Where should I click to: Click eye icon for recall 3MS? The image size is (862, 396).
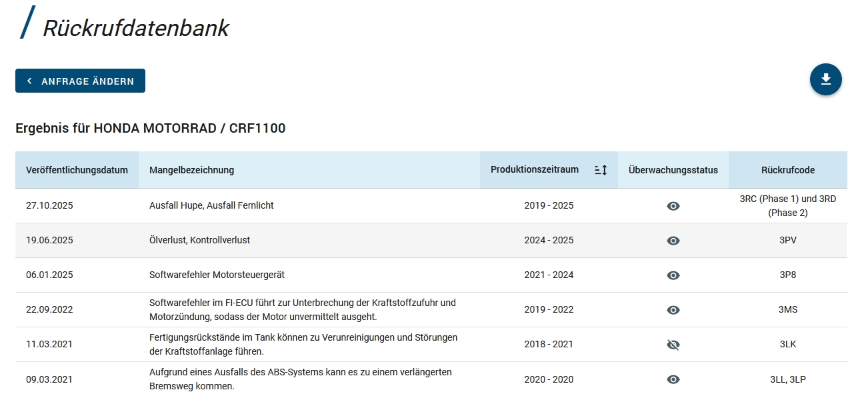click(673, 310)
